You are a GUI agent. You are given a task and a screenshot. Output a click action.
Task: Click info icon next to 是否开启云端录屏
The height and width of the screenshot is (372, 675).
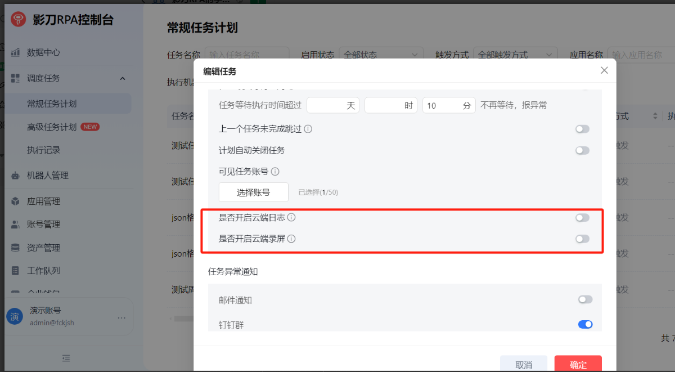291,239
